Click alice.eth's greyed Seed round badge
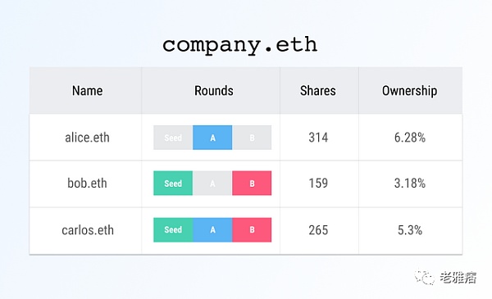Image resolution: width=492 pixels, height=299 pixels. click(x=173, y=138)
